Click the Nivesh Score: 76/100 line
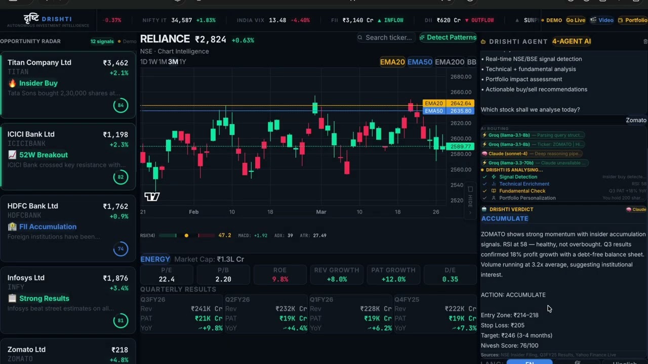 click(x=509, y=345)
